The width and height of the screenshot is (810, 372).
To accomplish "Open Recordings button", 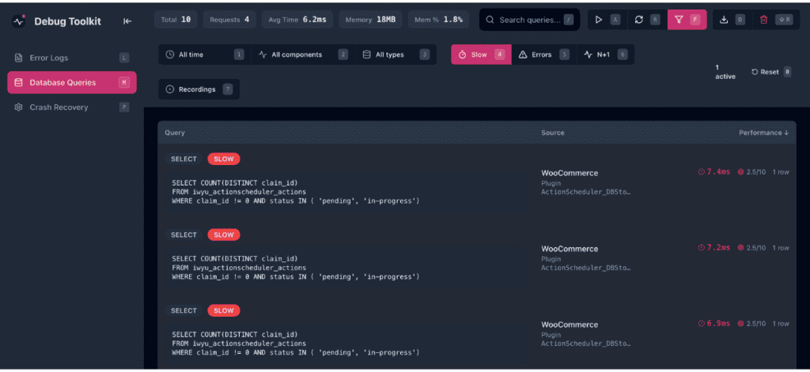I will 199,89.
